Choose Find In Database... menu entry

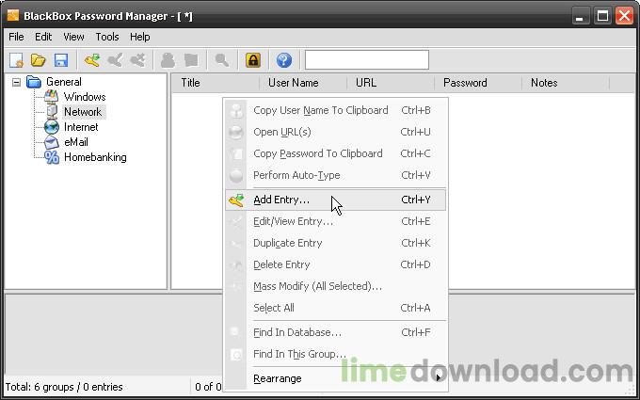coord(335,332)
